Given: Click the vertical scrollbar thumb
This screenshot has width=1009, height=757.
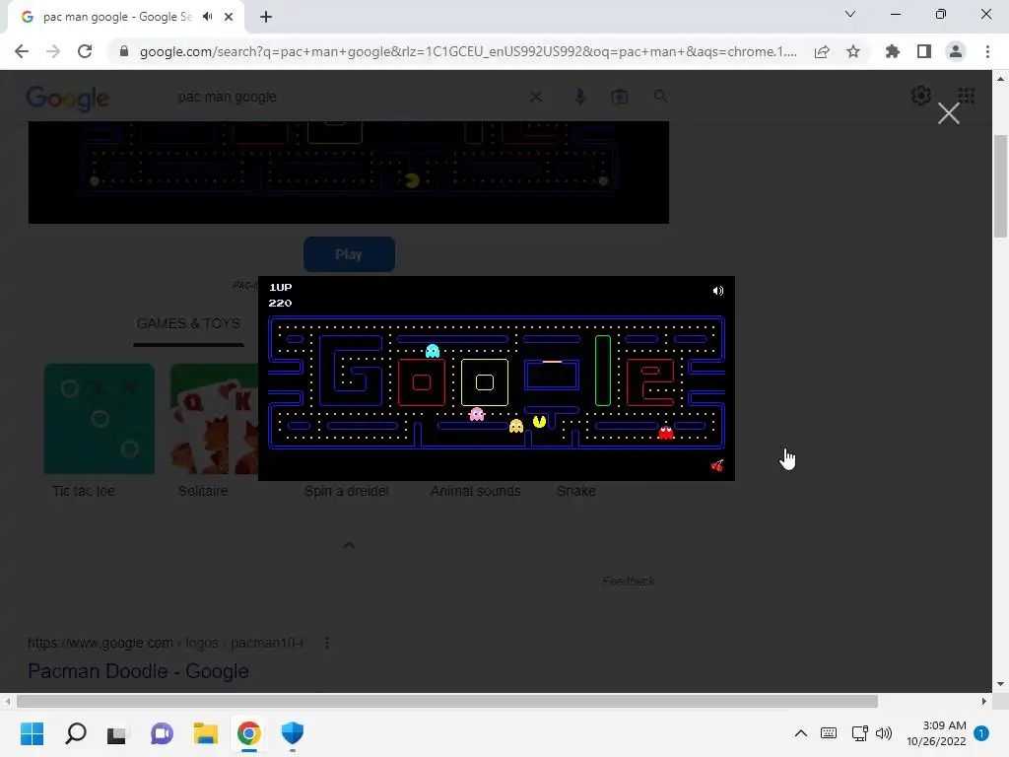Looking at the screenshot, I should [x=1000, y=186].
